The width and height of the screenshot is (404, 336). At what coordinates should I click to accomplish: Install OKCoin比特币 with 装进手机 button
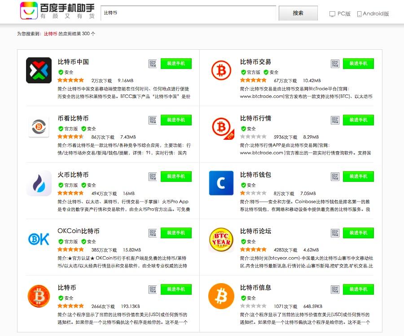(176, 233)
